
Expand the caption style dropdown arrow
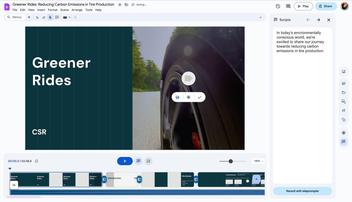(69, 17)
